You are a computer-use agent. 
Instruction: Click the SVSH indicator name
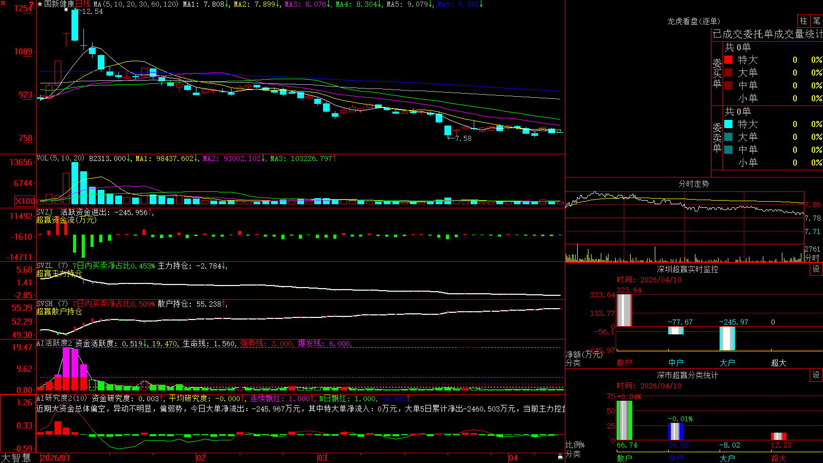pos(45,304)
